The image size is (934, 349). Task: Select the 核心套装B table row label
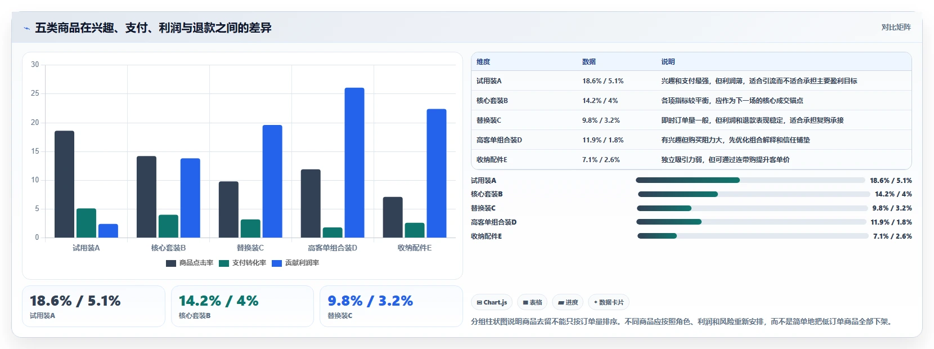click(x=492, y=101)
